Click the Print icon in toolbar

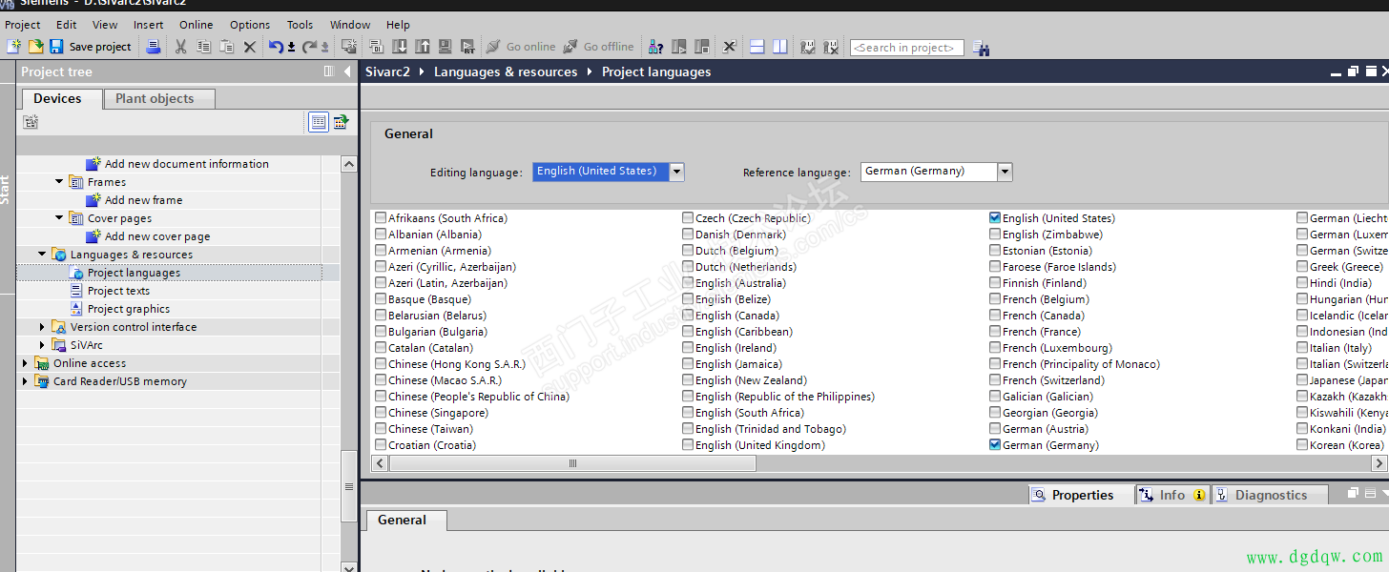pos(153,47)
